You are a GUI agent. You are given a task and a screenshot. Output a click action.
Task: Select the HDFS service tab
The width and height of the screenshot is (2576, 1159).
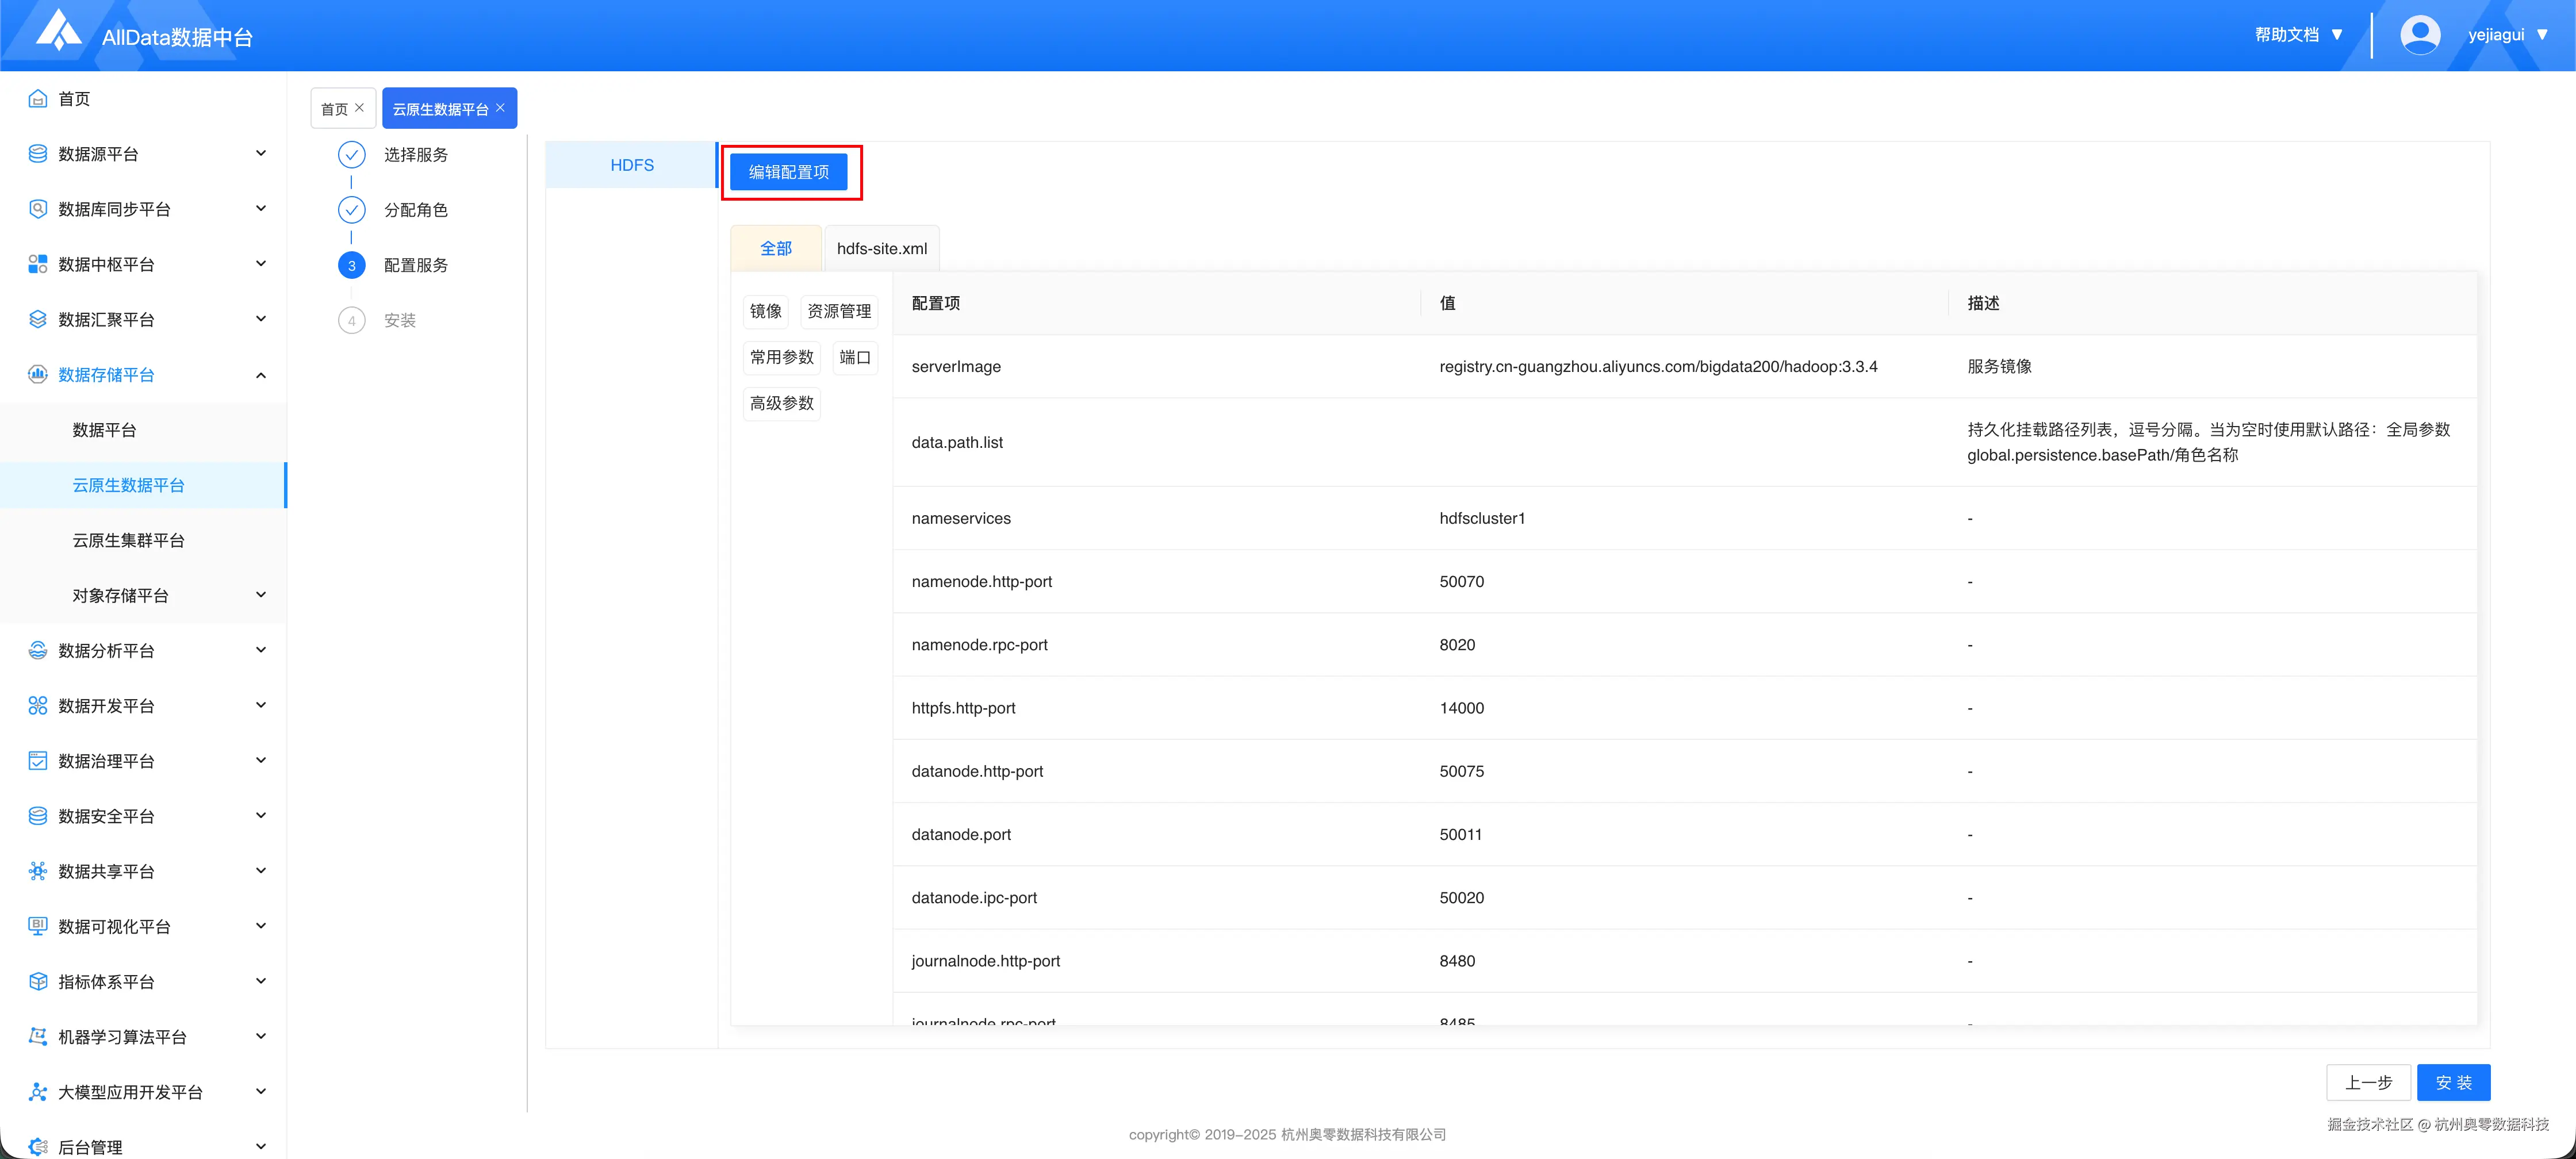(x=632, y=165)
